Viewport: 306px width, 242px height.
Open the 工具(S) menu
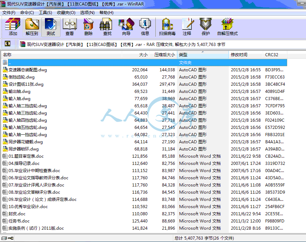pyautogui.click(x=45, y=13)
